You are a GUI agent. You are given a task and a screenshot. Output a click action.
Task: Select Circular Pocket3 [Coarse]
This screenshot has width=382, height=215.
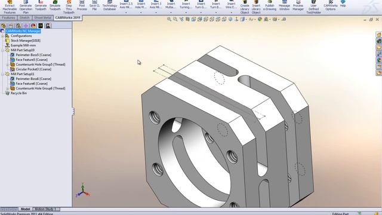tap(33, 69)
